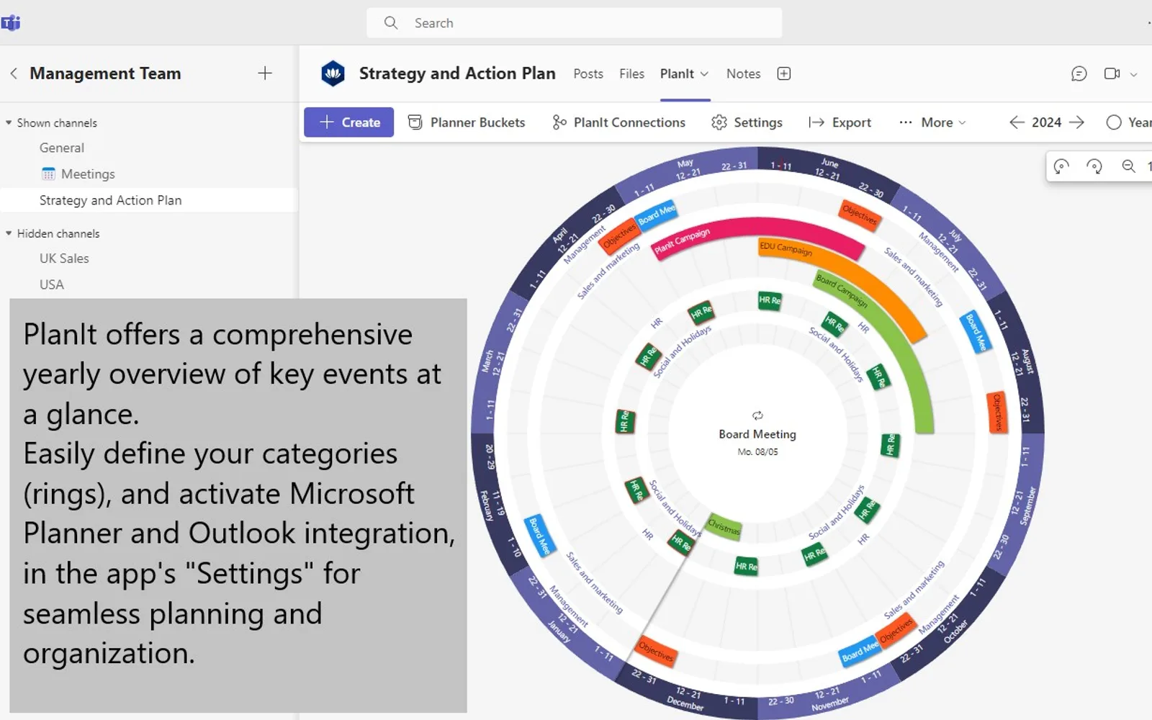Zoom out the wheel view

1129,166
